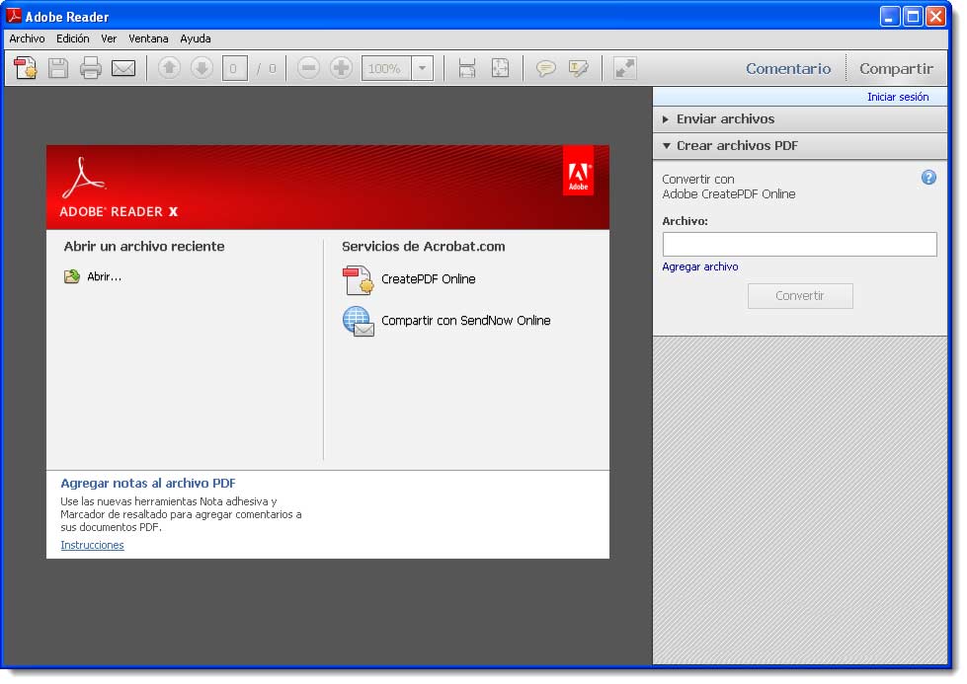The height and width of the screenshot is (684, 967).
Task: Click the page number field in the toolbar
Action: click(x=234, y=68)
